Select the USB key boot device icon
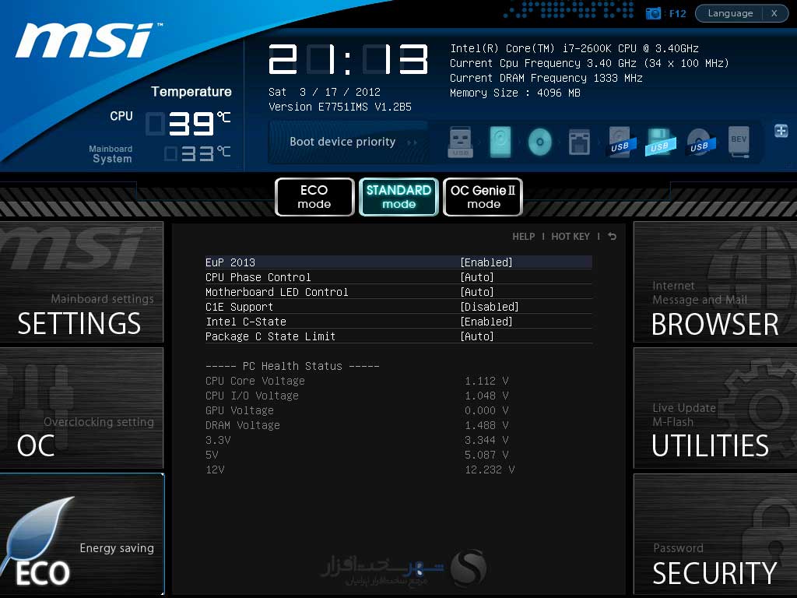This screenshot has width=797, height=598. click(x=461, y=142)
